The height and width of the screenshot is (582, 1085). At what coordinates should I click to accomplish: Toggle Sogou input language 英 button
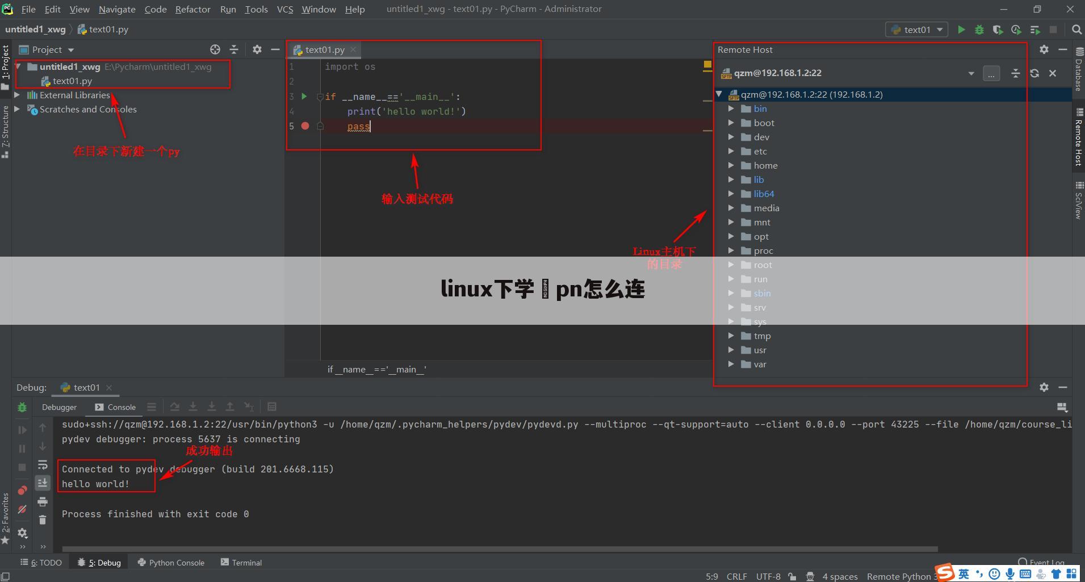964,574
